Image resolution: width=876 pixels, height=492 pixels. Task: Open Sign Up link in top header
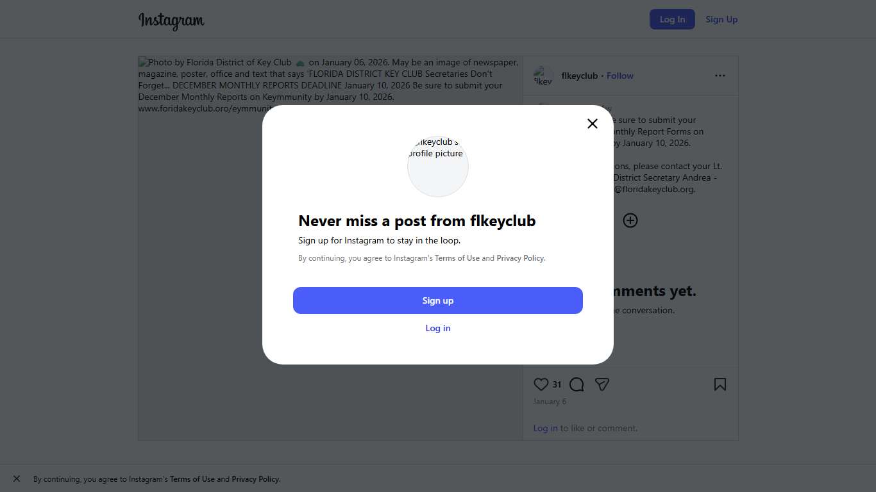pyautogui.click(x=721, y=19)
